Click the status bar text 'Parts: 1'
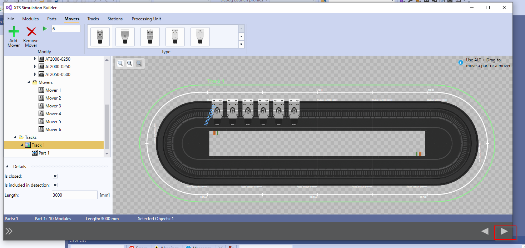 [12, 219]
